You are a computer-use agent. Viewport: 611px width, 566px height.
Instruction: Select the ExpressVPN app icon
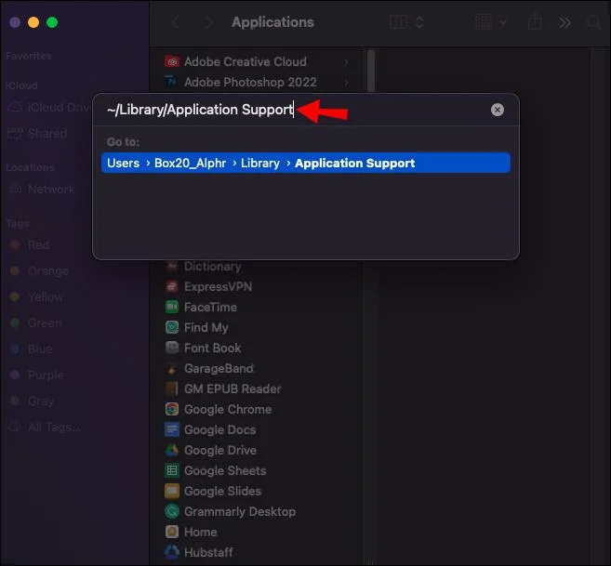tap(172, 286)
